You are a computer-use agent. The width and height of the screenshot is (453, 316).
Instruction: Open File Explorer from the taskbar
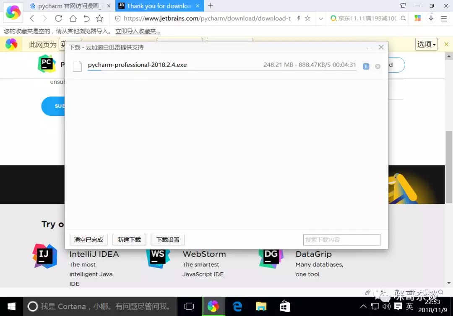[261, 306]
